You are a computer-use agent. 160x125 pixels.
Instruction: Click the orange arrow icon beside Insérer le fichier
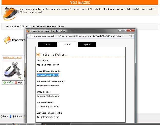38,54
